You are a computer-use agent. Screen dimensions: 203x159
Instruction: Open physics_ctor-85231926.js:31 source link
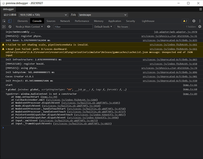[x=169, y=36]
